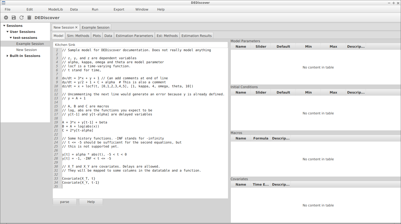The height and width of the screenshot is (224, 401).
Task: Click Macros Formula column header
Action: tap(261, 138)
